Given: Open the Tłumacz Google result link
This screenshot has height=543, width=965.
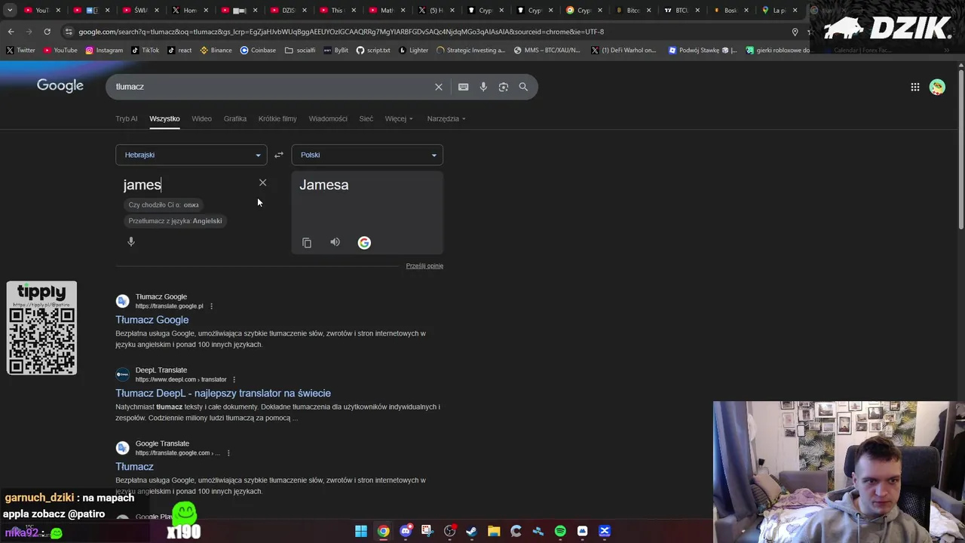Looking at the screenshot, I should [152, 320].
